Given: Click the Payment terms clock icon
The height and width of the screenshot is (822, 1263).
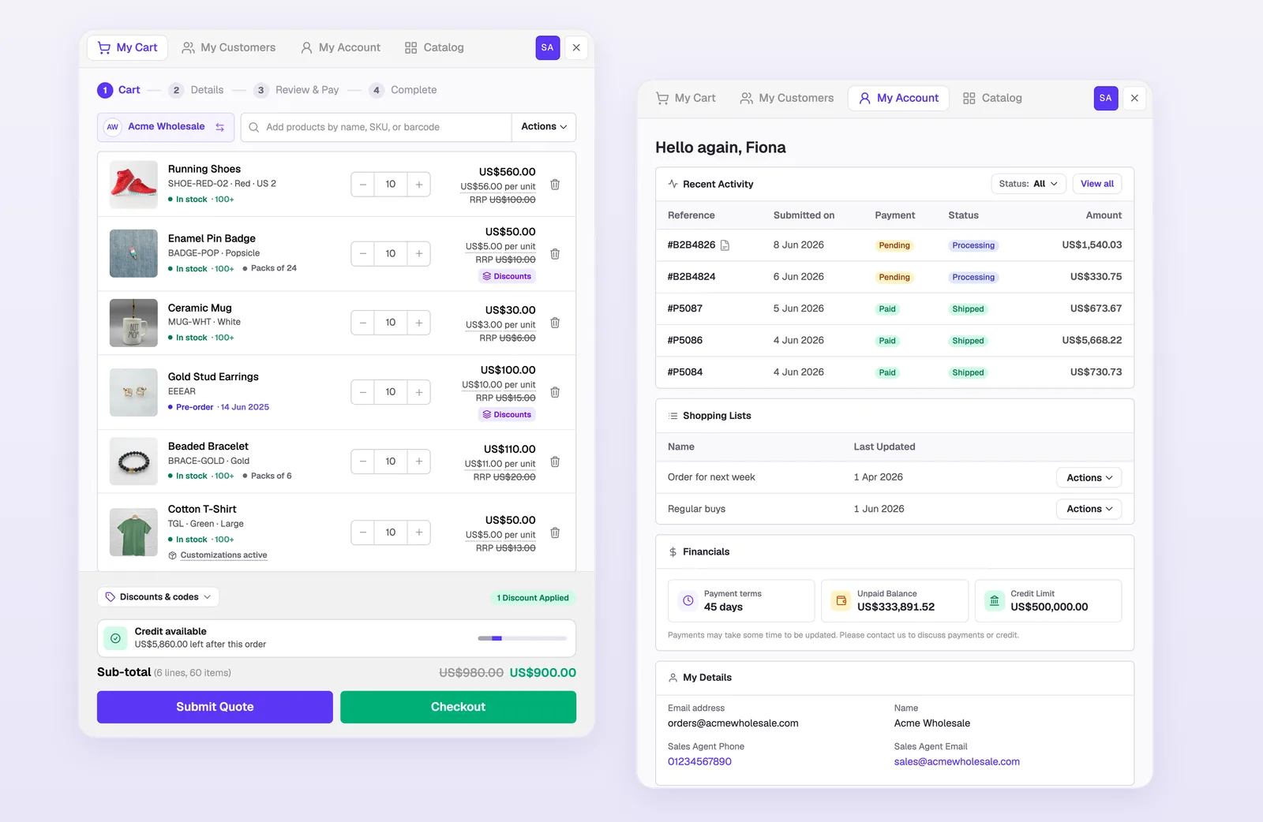Looking at the screenshot, I should (688, 601).
